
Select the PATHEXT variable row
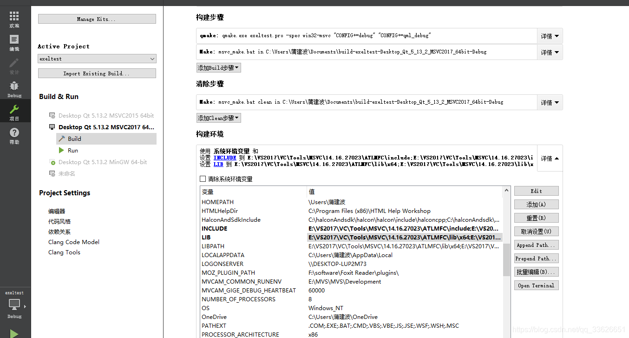[x=351, y=326]
